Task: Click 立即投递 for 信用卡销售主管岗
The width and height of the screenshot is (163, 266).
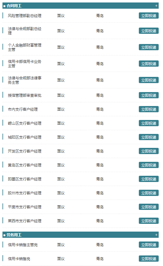Action: click(148, 245)
